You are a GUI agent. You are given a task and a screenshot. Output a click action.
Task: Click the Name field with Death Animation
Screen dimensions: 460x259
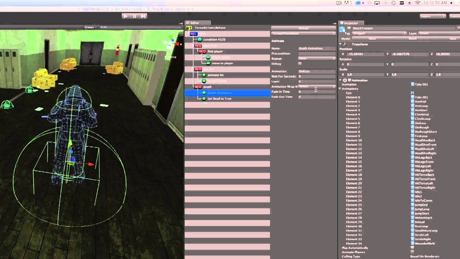click(x=317, y=48)
